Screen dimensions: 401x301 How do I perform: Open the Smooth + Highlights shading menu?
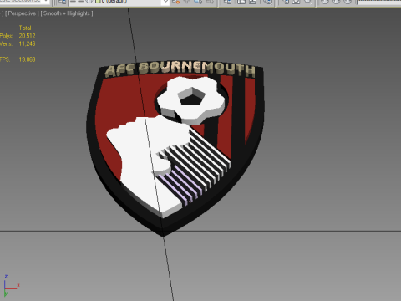pos(67,13)
